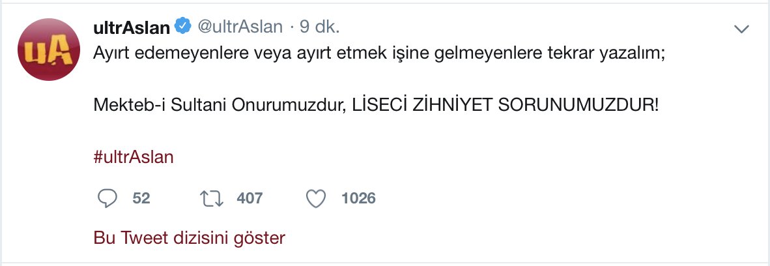Click the like count 1026
Viewport: 770px width, 266px height.
click(x=358, y=198)
